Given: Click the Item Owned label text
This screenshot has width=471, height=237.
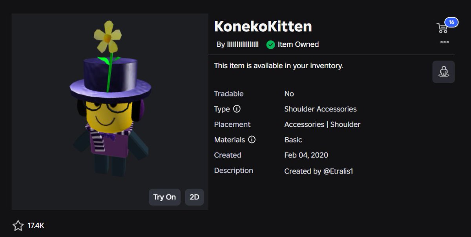Looking at the screenshot, I should pos(298,44).
